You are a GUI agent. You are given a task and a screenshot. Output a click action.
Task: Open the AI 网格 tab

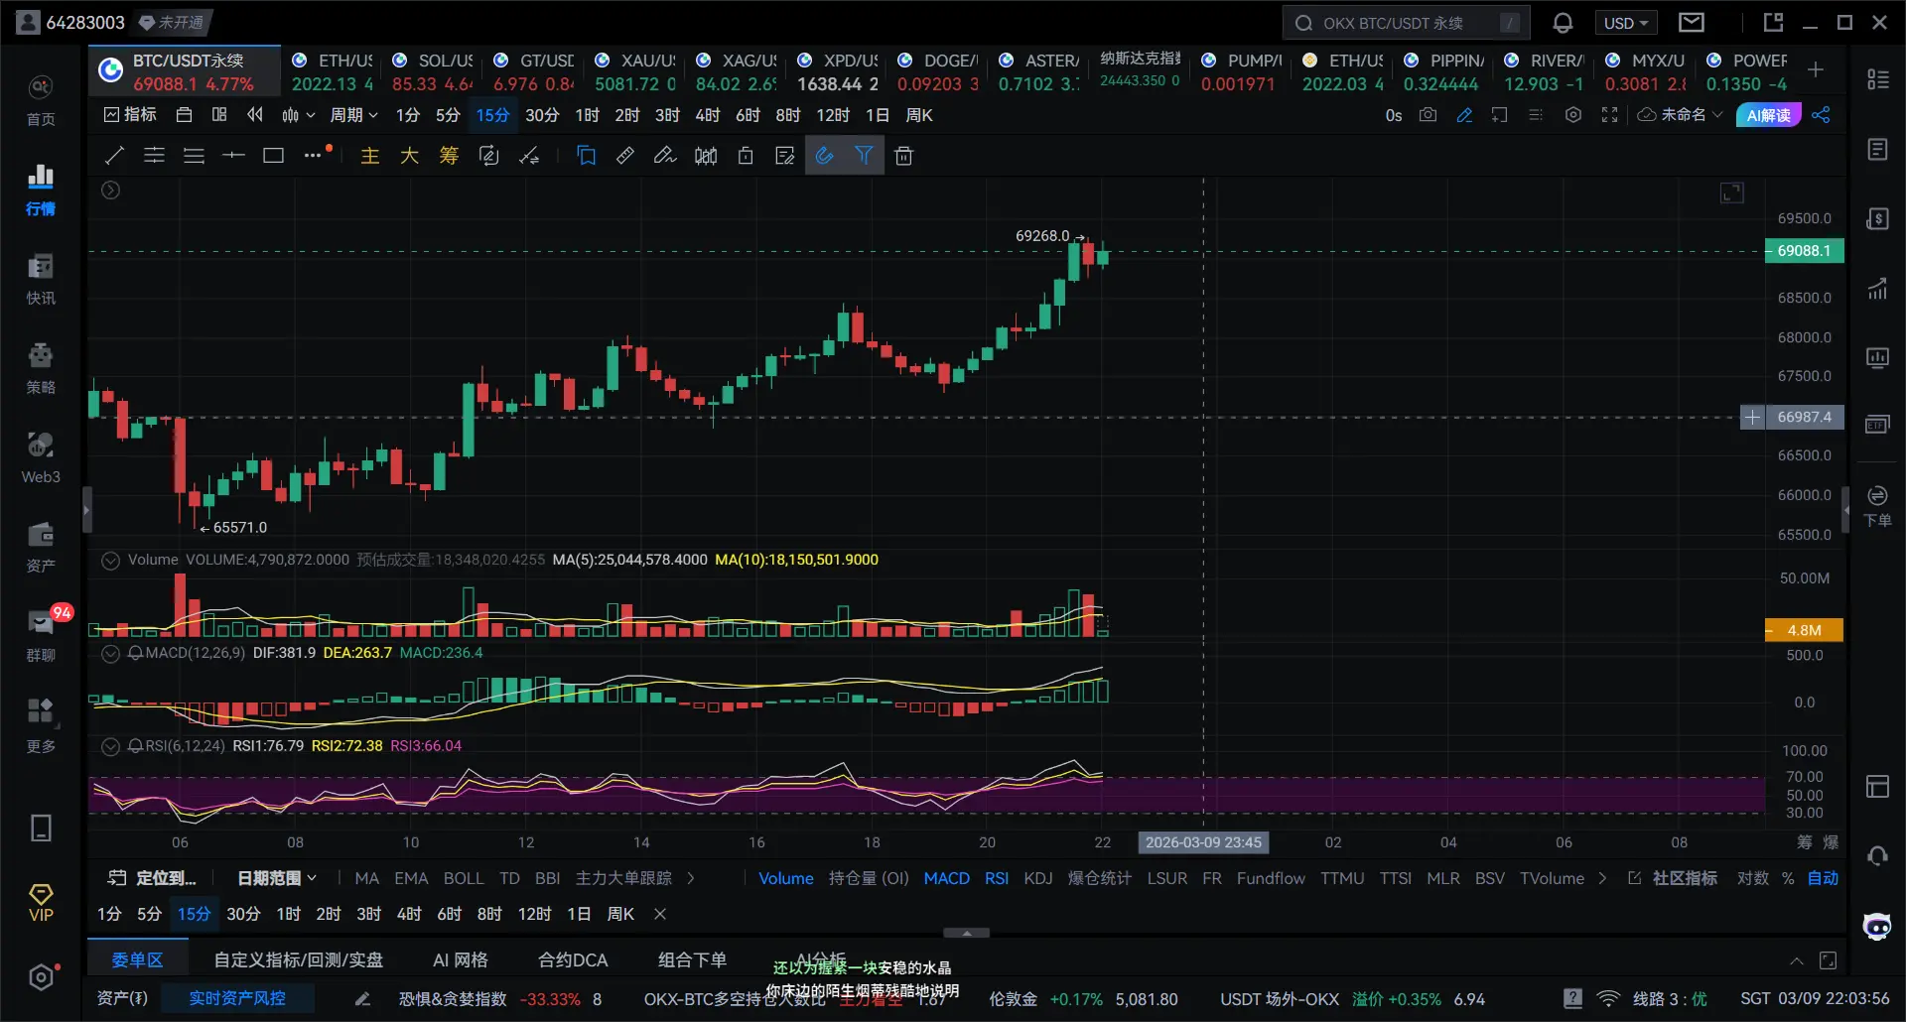[x=461, y=959]
